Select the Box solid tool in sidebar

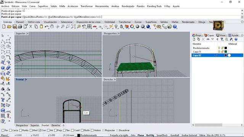pos(3,68)
